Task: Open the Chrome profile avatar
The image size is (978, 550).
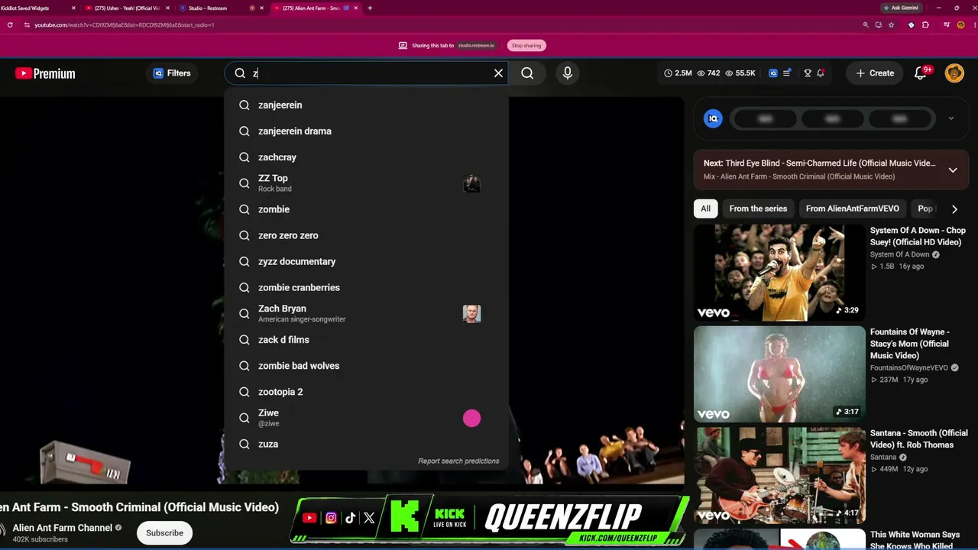Action: [961, 24]
